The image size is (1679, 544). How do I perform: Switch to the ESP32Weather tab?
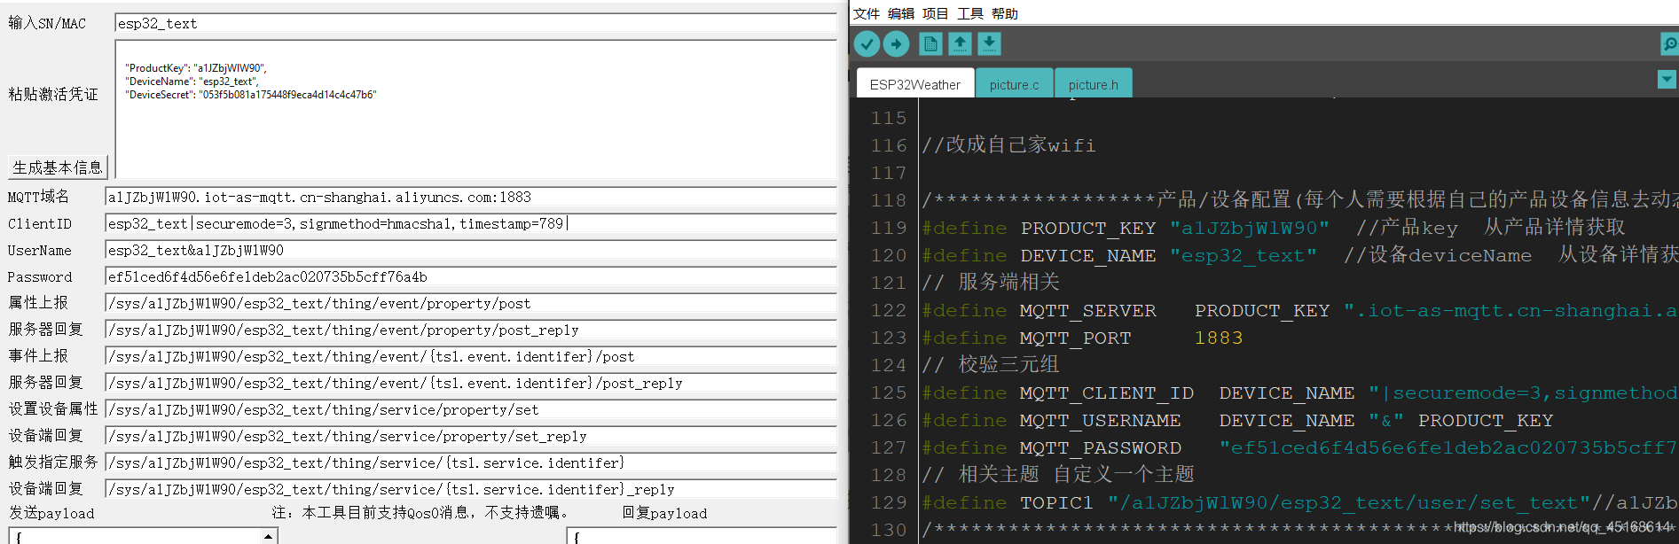[x=915, y=84]
